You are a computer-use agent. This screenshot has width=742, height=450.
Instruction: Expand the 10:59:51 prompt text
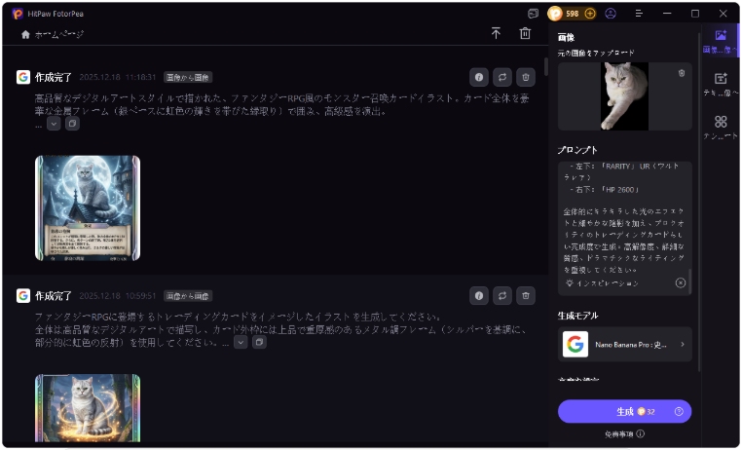click(x=241, y=342)
